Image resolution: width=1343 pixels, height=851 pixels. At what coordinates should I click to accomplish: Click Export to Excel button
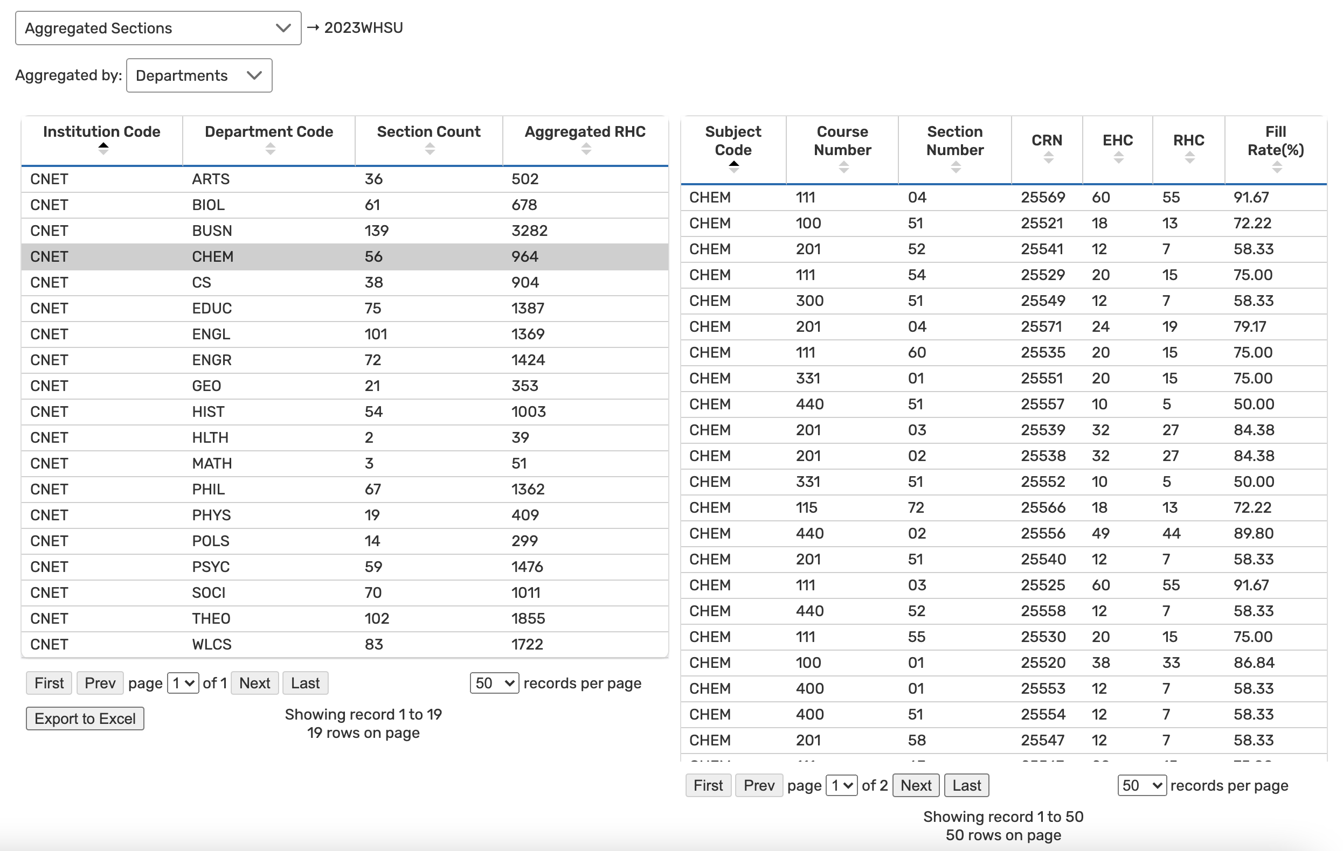[x=85, y=719]
